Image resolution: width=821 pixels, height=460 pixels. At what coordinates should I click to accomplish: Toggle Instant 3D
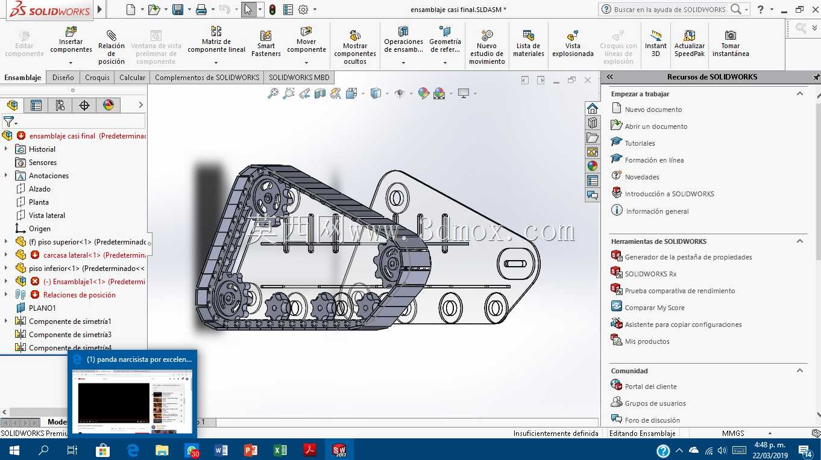[656, 43]
